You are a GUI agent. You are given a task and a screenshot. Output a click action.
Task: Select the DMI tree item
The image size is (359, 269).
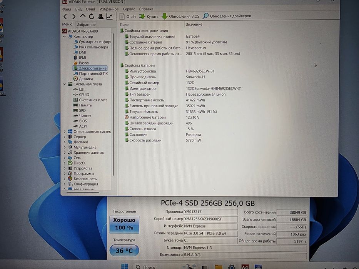tap(80, 52)
